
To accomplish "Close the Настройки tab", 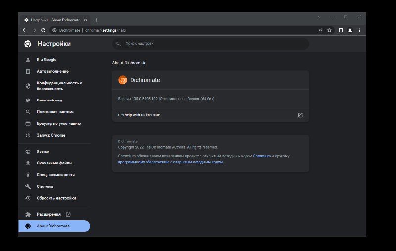I will (85, 20).
